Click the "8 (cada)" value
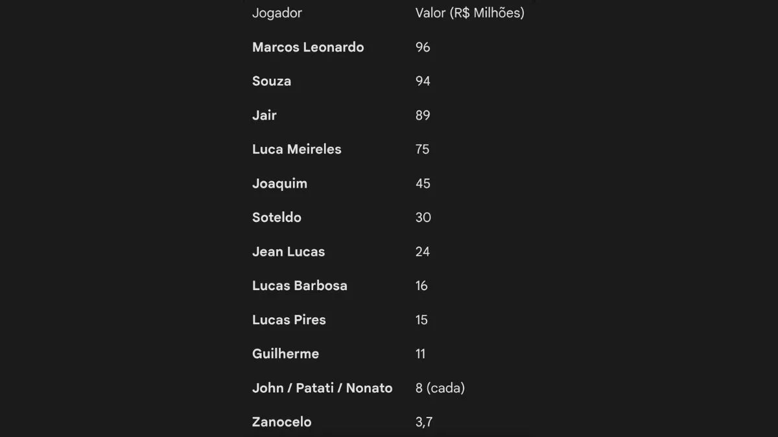 pos(440,388)
